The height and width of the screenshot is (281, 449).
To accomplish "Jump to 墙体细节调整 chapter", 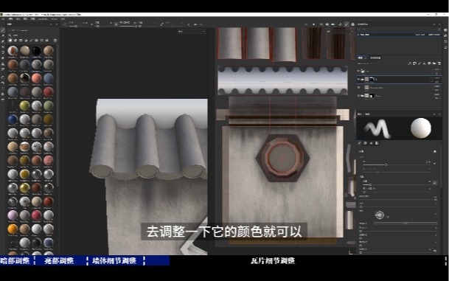I will [x=114, y=260].
